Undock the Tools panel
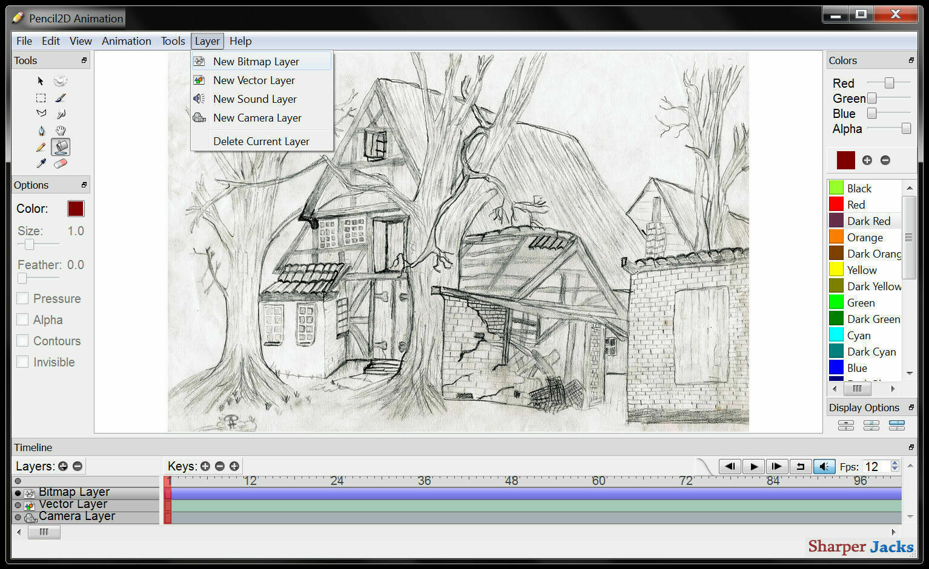929x569 pixels. point(84,60)
